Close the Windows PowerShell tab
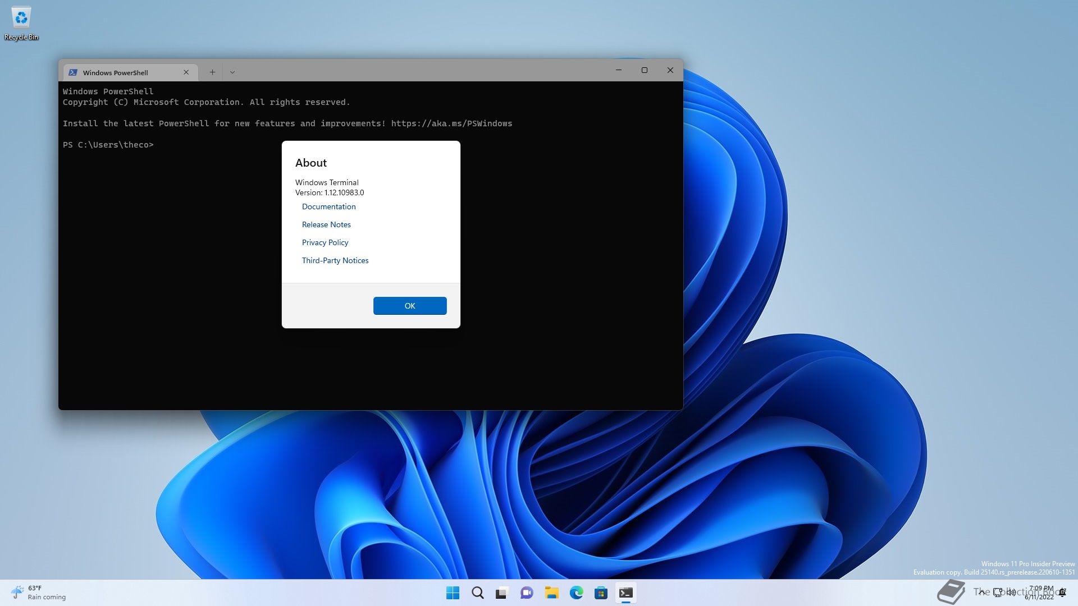1078x606 pixels. point(186,72)
